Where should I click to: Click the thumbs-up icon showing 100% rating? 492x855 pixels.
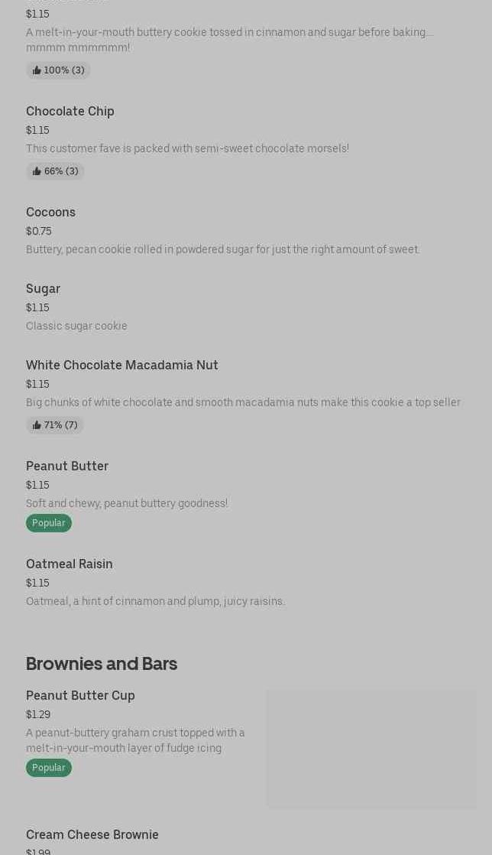[37, 70]
